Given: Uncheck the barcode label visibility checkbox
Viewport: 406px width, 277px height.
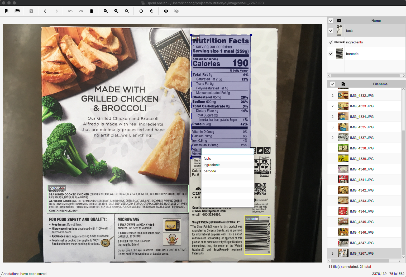Looking at the screenshot, I should click(331, 54).
